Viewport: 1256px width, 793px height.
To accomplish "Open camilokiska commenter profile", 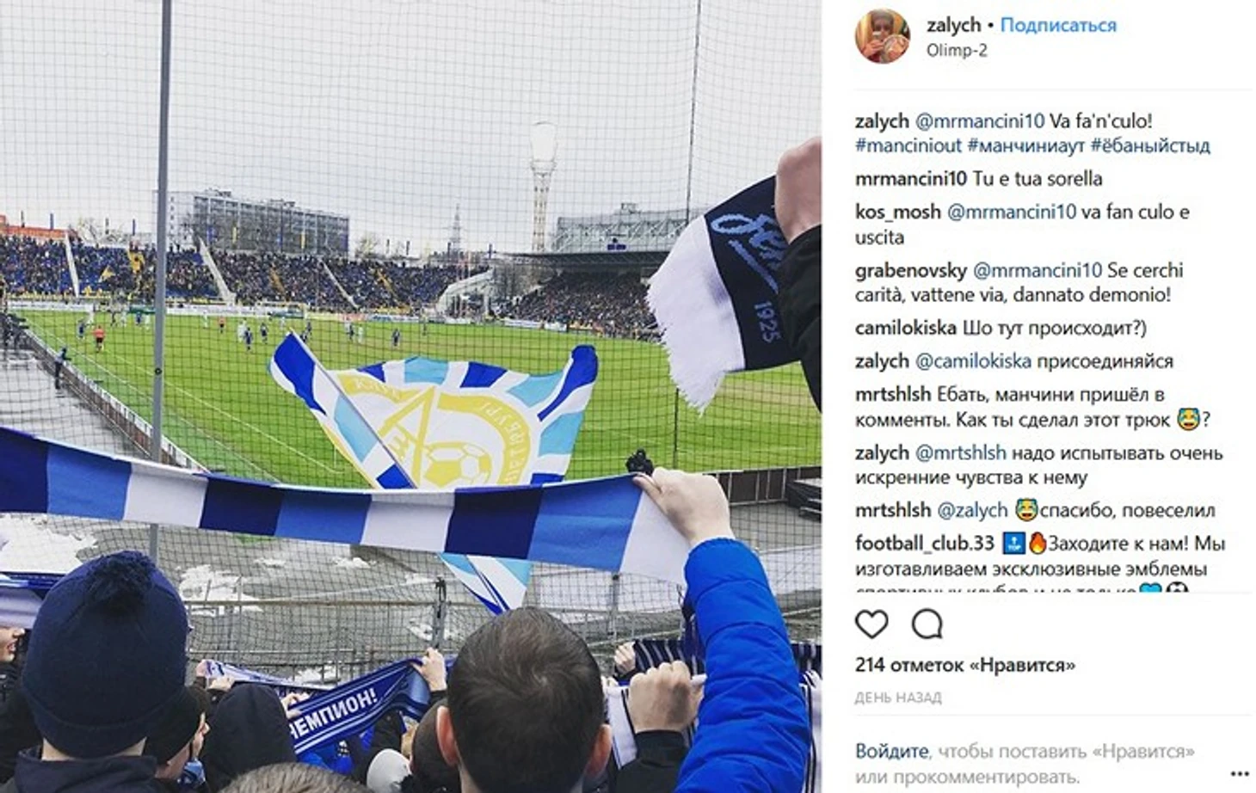I will coord(906,328).
